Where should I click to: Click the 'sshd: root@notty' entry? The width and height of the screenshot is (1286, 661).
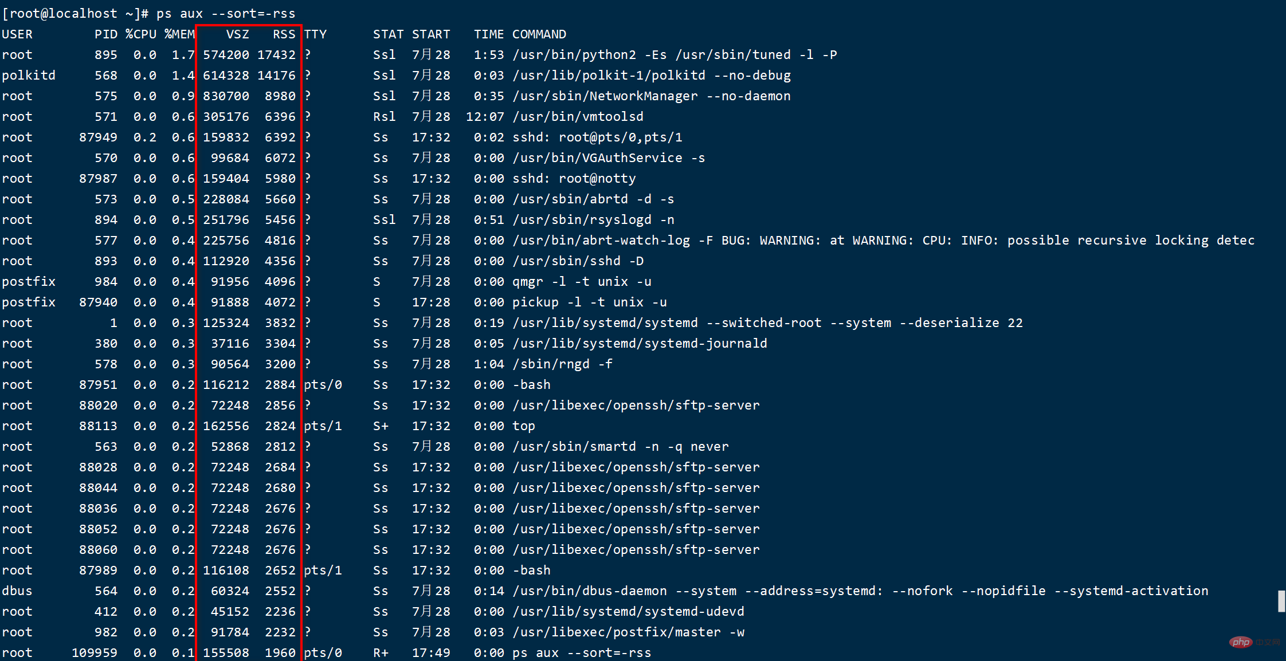pyautogui.click(x=574, y=179)
